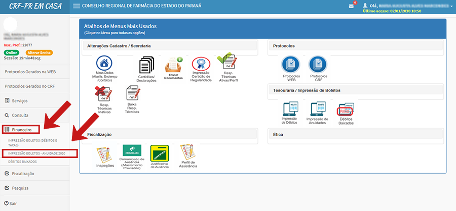Toggle the hamburger sidebar menu
The width and height of the screenshot is (456, 211).
77,6
